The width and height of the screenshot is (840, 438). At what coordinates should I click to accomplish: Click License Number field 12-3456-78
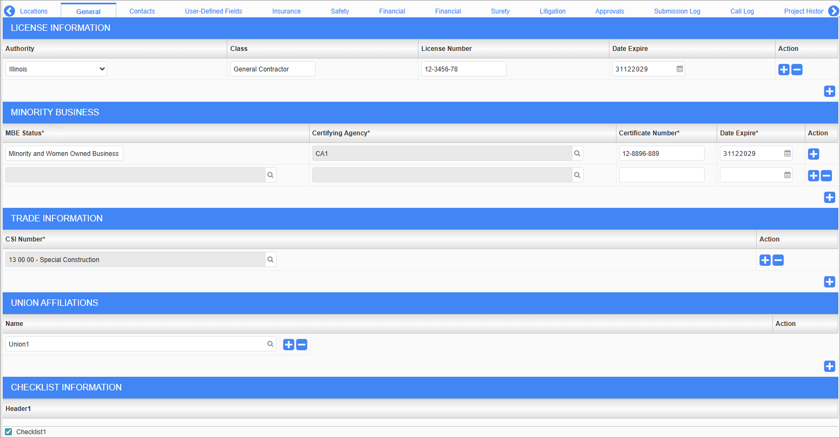point(464,69)
